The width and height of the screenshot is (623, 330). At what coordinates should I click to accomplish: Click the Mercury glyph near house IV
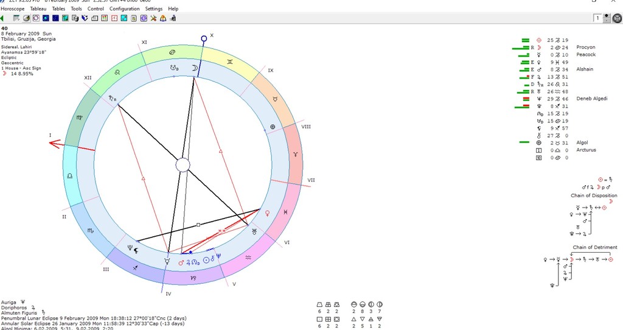[167, 261]
